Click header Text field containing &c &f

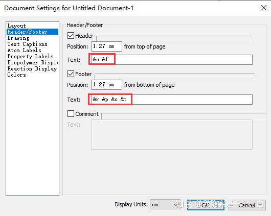tap(172, 60)
